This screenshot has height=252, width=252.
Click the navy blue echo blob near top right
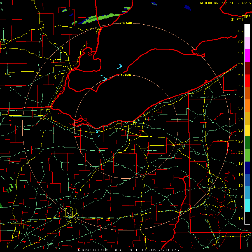pos(188,7)
